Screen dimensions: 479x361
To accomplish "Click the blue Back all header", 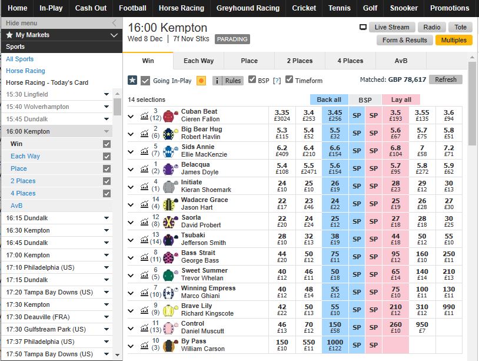I will (x=329, y=100).
